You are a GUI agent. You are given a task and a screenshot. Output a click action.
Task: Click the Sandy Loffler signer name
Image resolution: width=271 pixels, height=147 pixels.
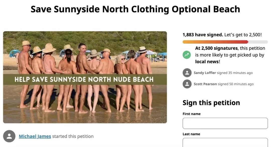[x=205, y=73]
